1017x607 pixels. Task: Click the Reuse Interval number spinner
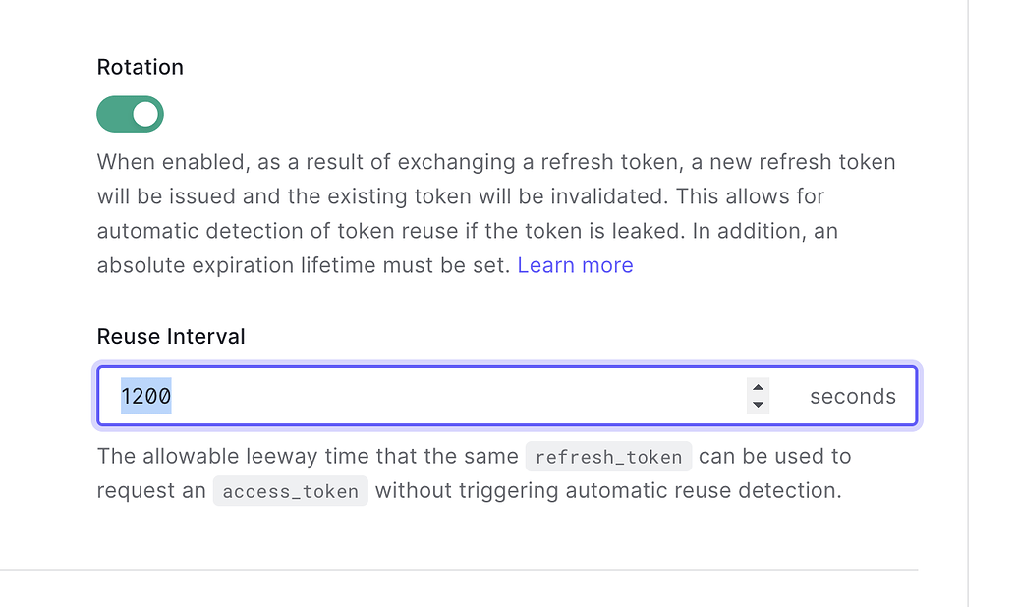pos(758,396)
